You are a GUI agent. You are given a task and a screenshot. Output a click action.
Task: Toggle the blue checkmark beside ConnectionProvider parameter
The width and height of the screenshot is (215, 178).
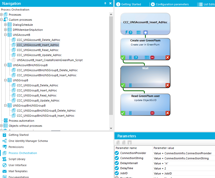coord(116,153)
